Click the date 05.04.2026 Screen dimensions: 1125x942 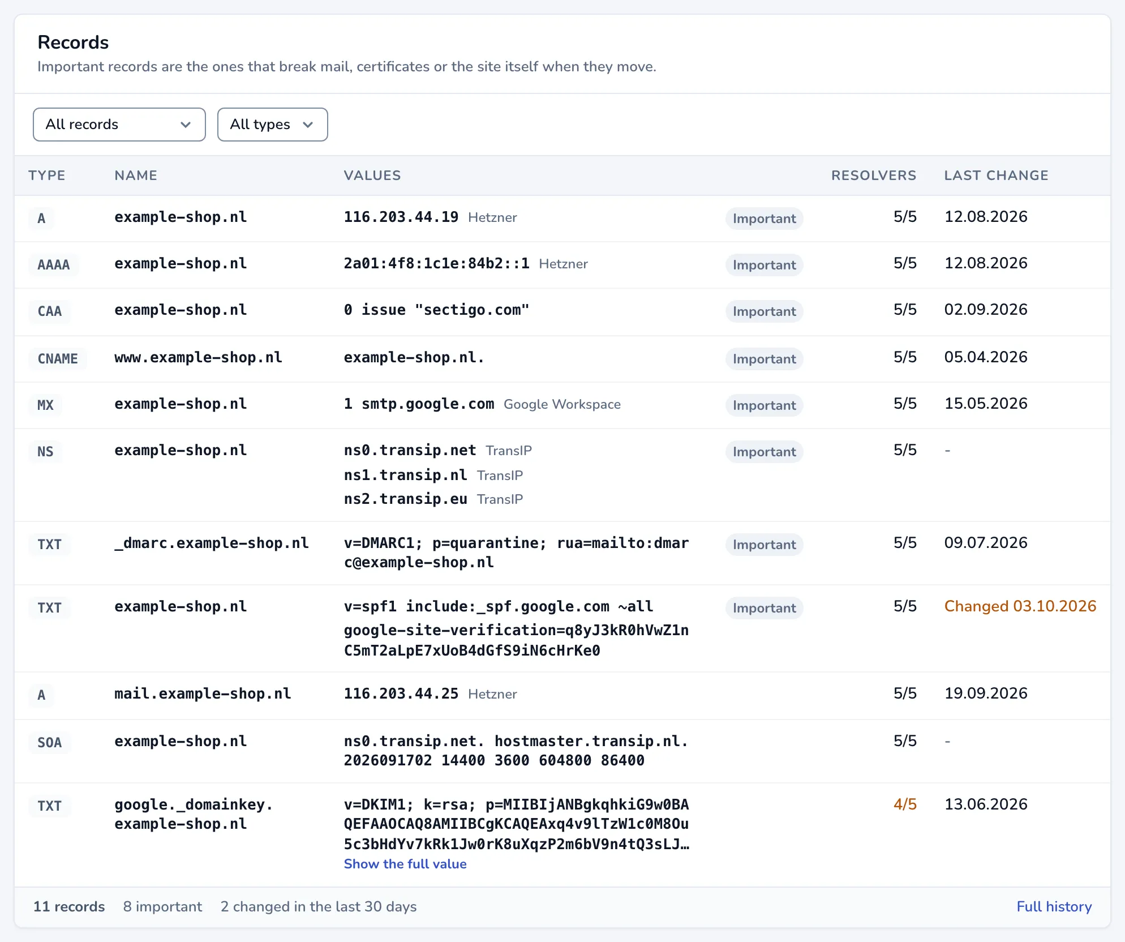pos(986,357)
